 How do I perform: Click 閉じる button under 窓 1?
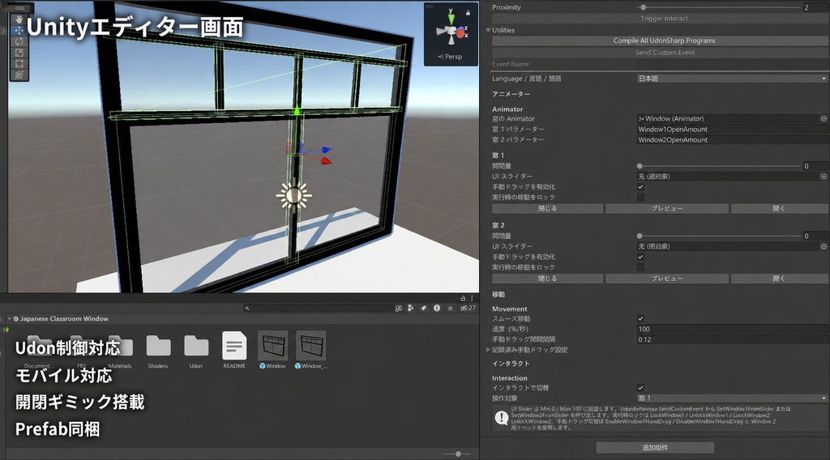(547, 209)
